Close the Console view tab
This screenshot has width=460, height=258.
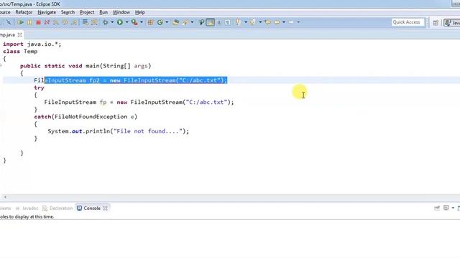coord(106,209)
